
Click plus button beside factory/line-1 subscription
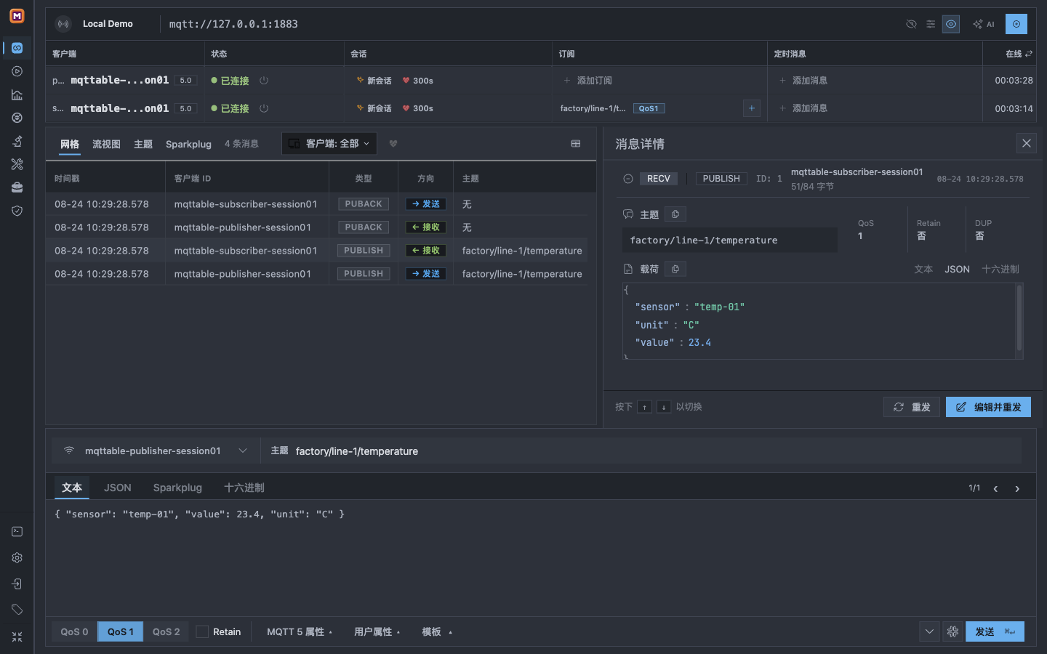click(752, 108)
